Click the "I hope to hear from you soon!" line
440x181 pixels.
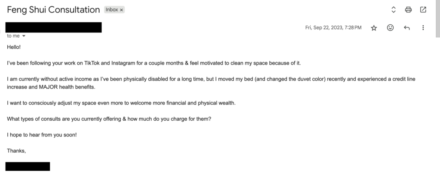[42, 135]
